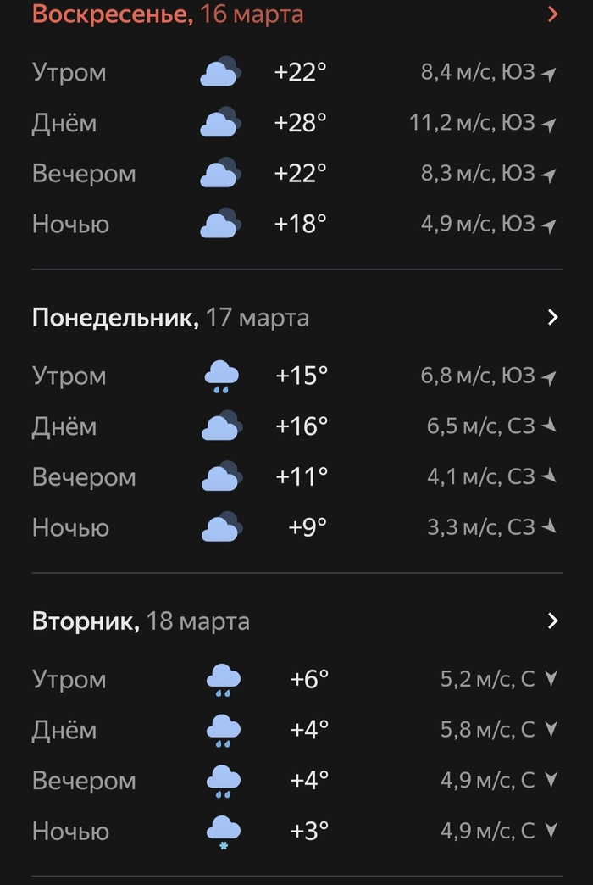593x885 pixels.
Task: Tap the snow cloud icon Tuesday night
Action: (x=224, y=832)
